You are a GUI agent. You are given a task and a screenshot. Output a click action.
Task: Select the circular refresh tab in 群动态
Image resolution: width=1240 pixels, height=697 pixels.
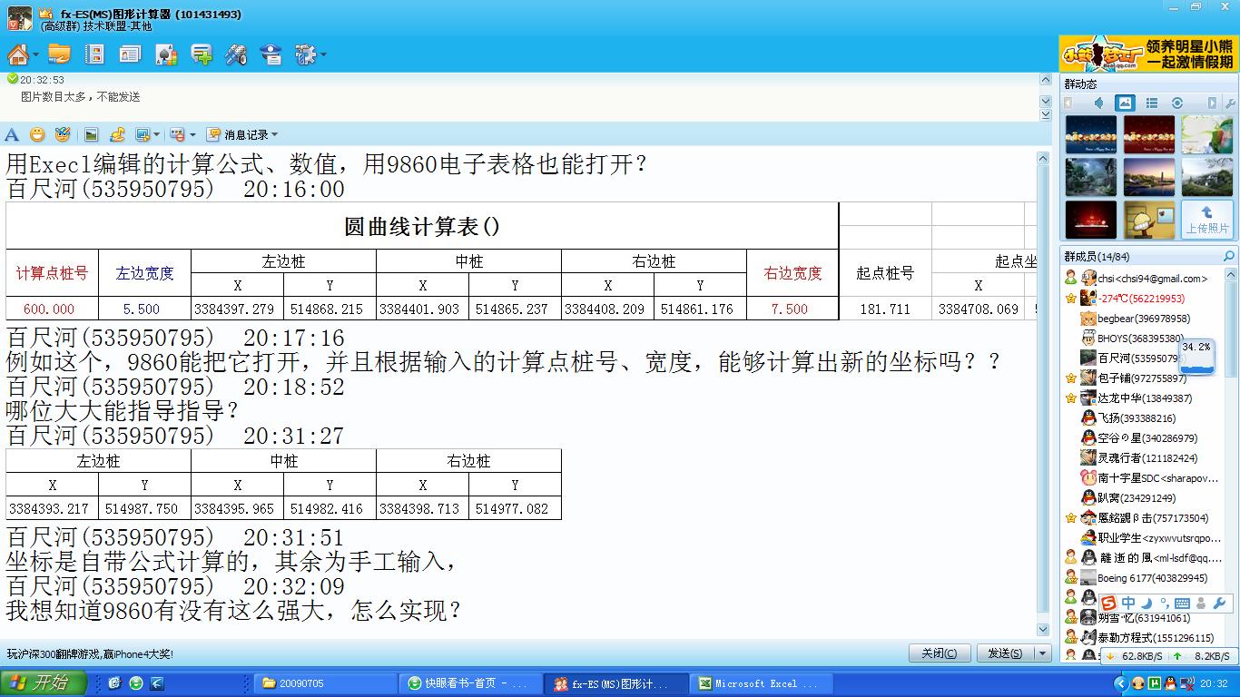click(1177, 103)
